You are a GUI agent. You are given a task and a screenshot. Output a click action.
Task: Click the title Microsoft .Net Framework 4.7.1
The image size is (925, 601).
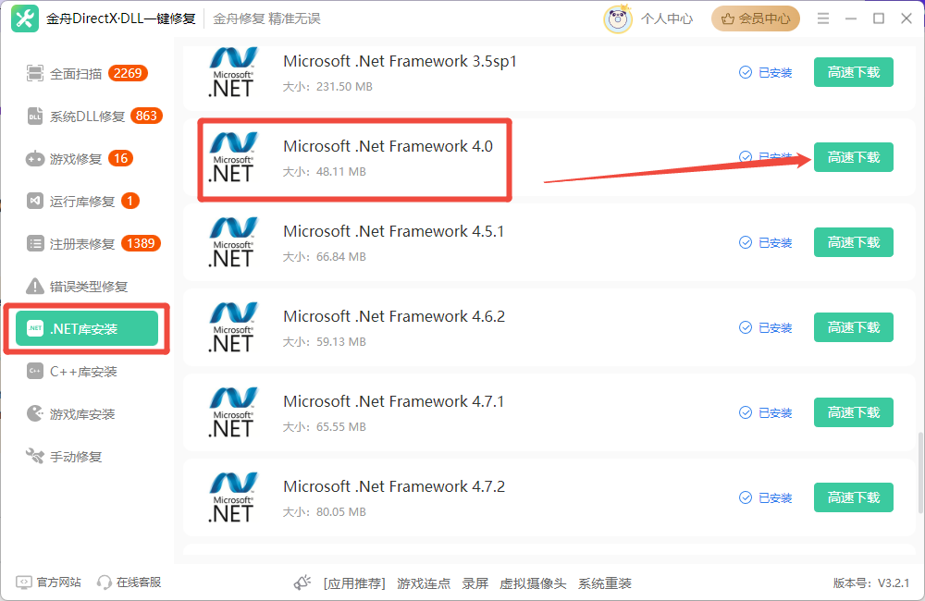pos(394,401)
